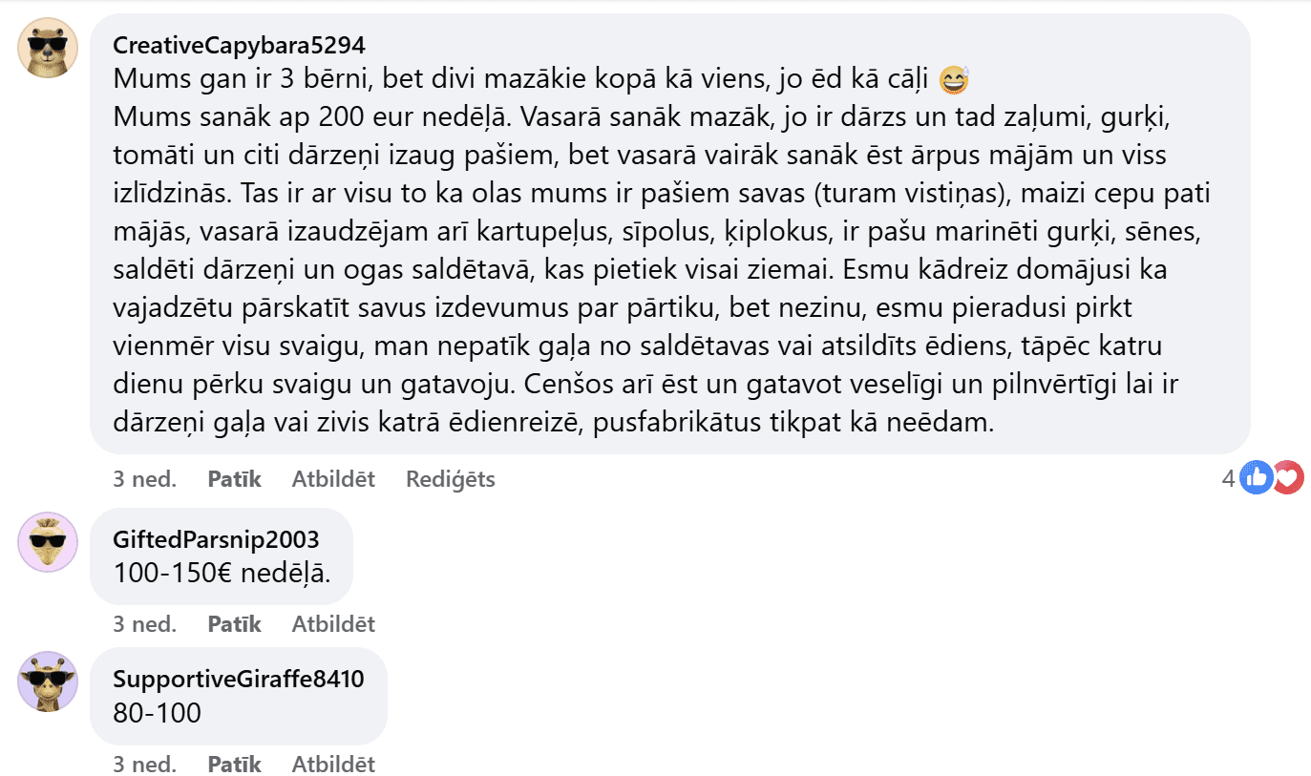Image resolution: width=1311 pixels, height=776 pixels.
Task: Click the timestamp under the 80-100 comment
Action: [145, 765]
